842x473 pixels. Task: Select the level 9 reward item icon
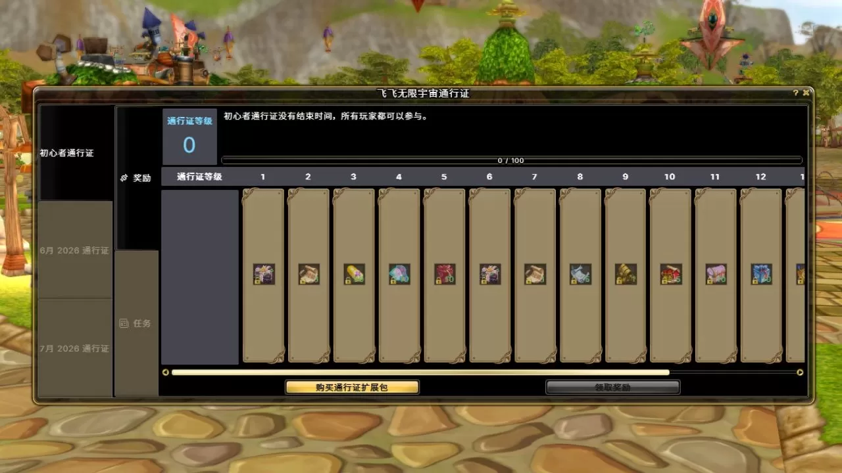point(626,274)
